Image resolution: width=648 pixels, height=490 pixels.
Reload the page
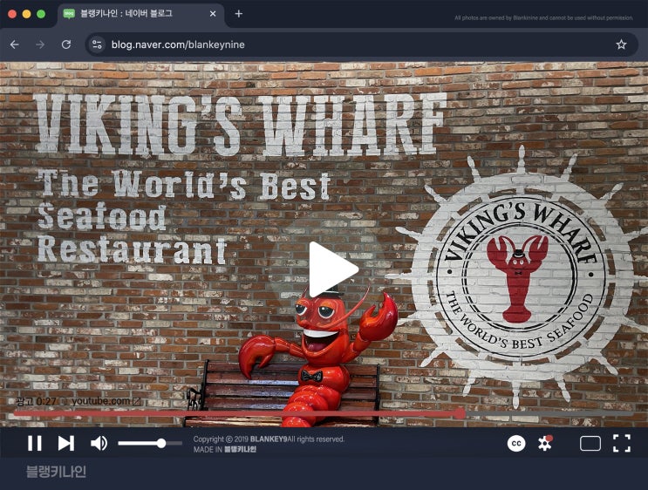[66, 44]
